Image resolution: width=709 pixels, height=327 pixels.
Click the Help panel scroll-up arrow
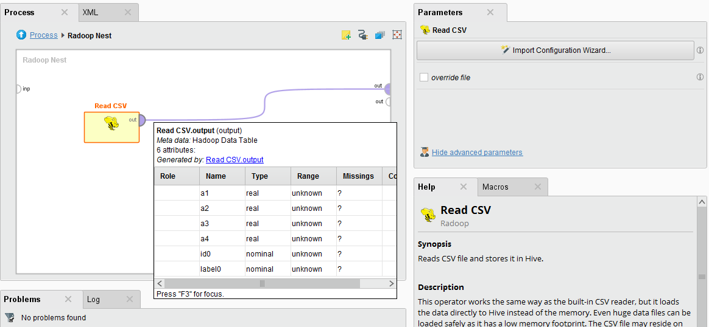[702, 202]
